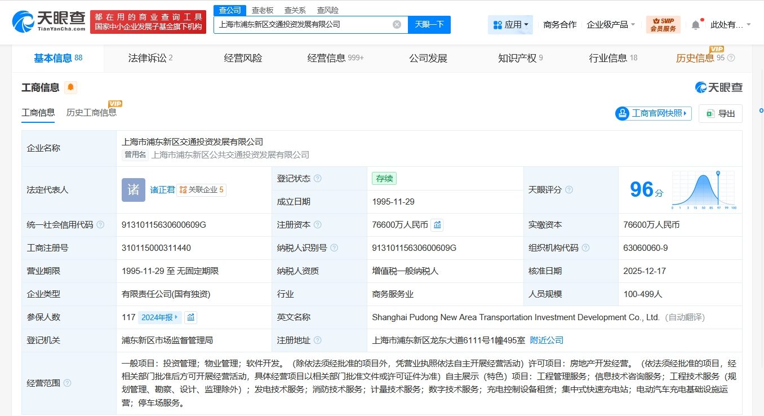Click the currency conversion icon beside 注册资本
The width and height of the screenshot is (764, 416).
437,225
